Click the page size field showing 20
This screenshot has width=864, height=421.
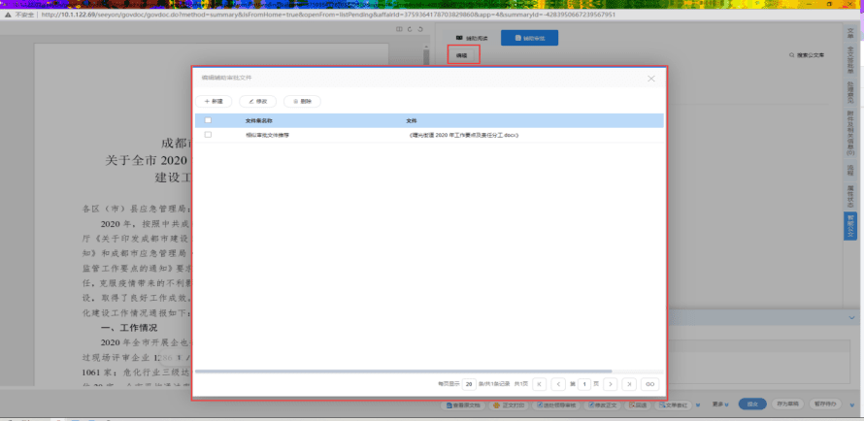coord(470,384)
